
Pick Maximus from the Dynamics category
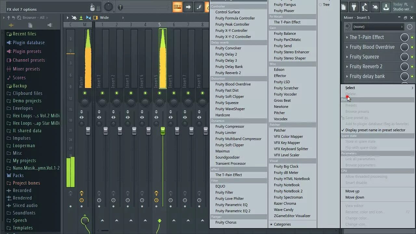coord(222,151)
